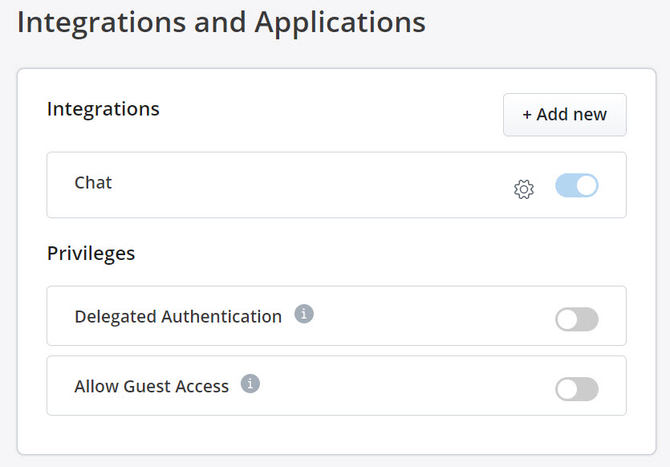Click the Privileges section heading
Screen dimensions: 670x467
(89, 253)
